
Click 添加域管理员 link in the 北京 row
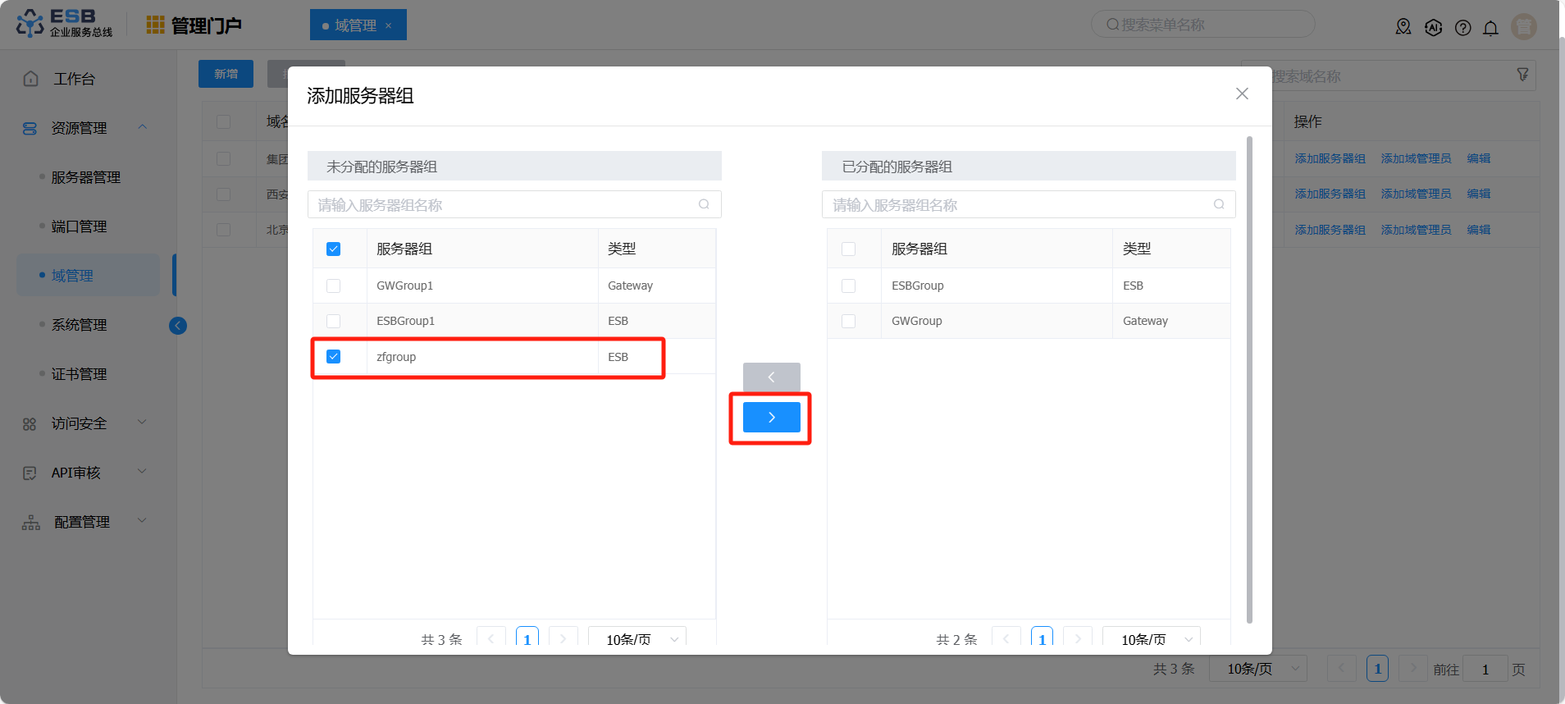pos(1416,230)
